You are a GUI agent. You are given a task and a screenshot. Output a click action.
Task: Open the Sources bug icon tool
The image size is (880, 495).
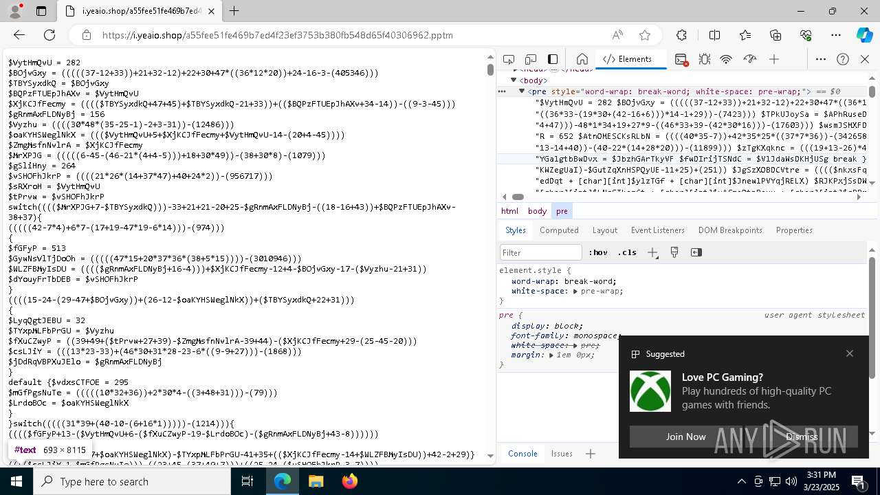click(x=704, y=59)
